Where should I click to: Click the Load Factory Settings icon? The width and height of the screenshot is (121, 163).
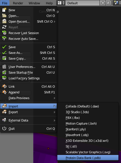coord(4,78)
